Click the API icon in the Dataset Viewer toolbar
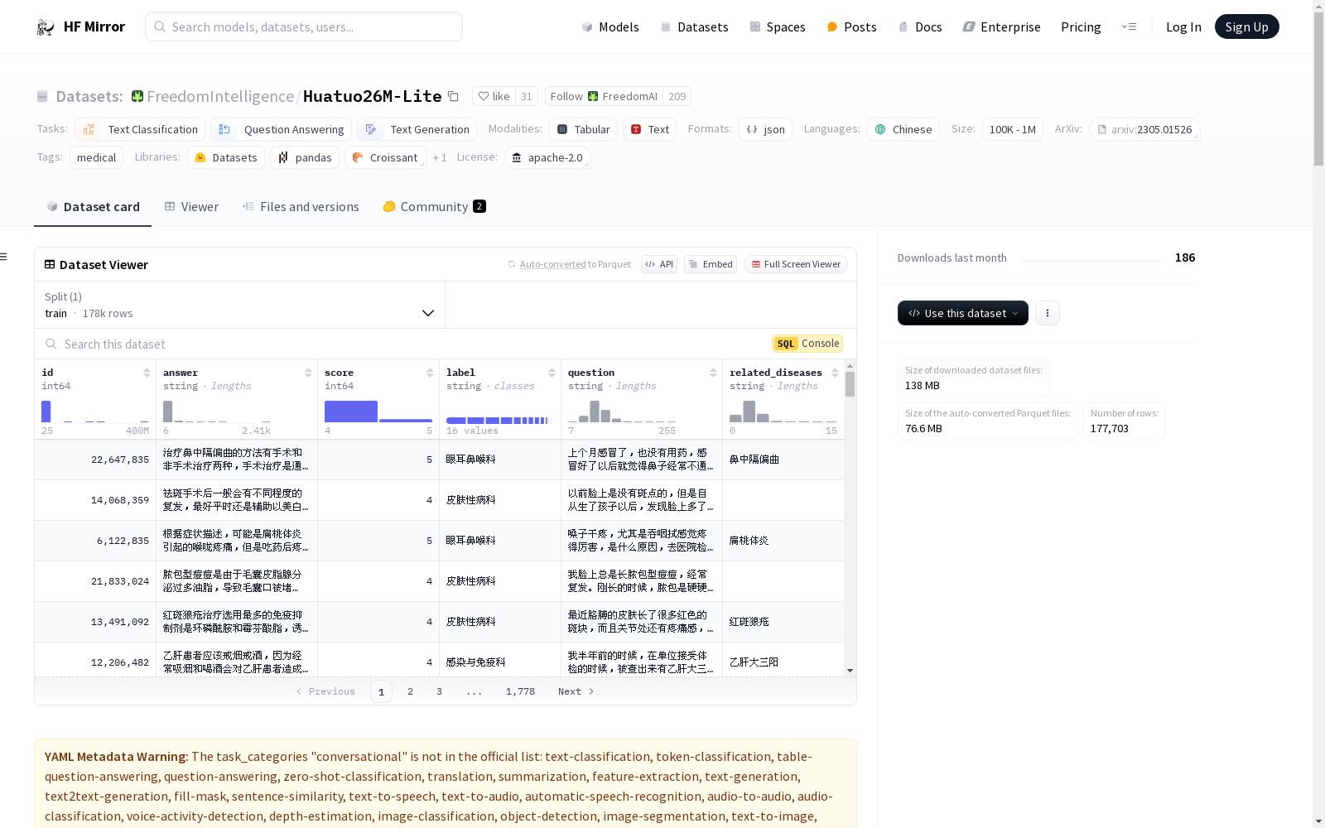1325x828 pixels. tap(651, 264)
